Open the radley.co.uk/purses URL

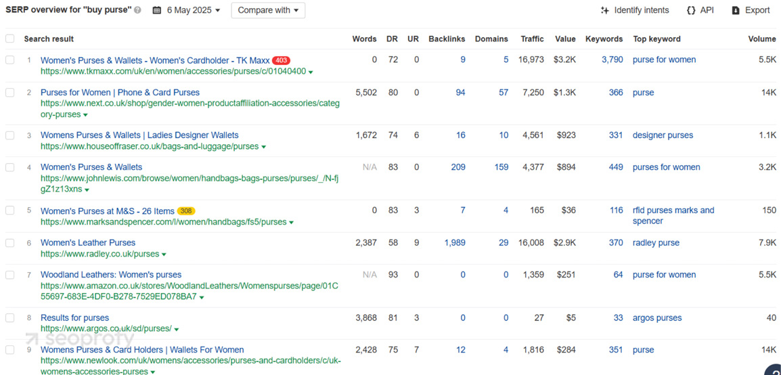coord(99,254)
